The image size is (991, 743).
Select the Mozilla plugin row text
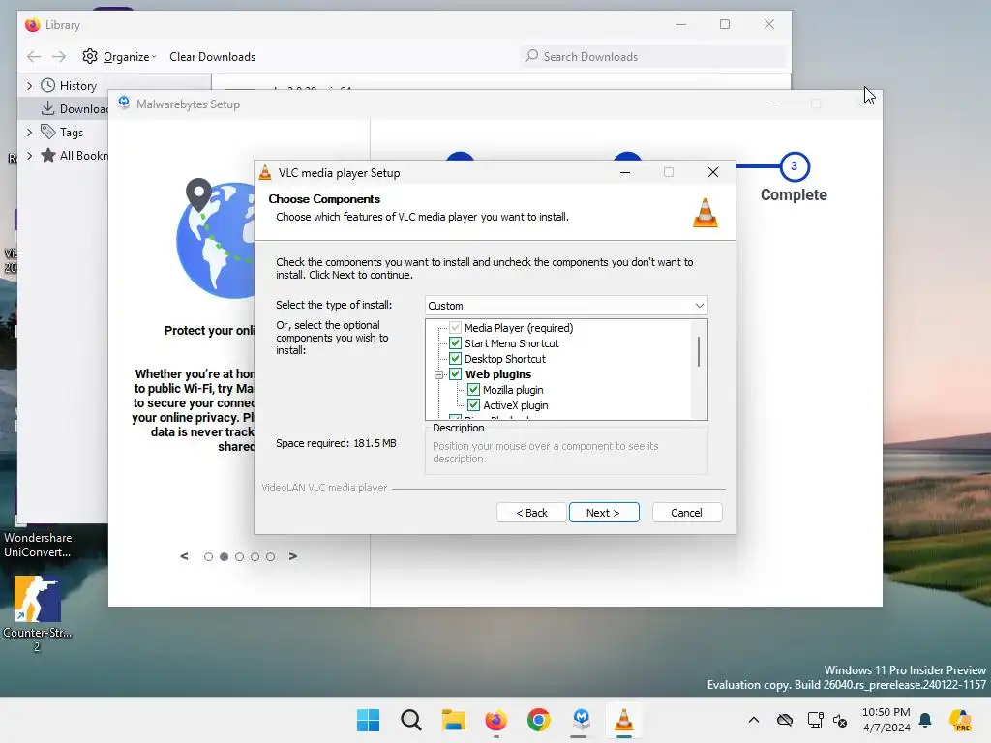click(513, 390)
